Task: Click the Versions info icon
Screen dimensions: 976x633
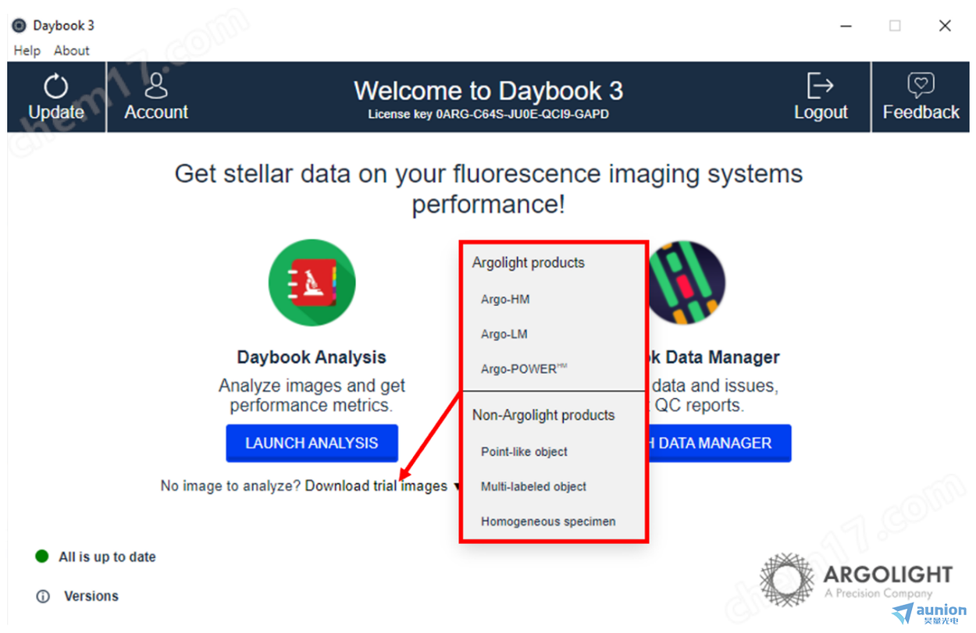Action: tap(43, 596)
